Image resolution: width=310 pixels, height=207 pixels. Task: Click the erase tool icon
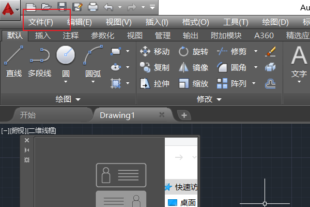(270, 51)
